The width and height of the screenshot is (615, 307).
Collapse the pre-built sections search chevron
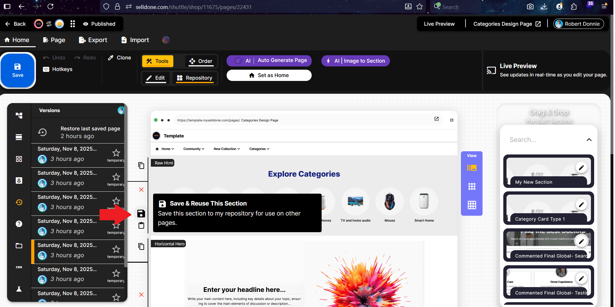click(589, 140)
